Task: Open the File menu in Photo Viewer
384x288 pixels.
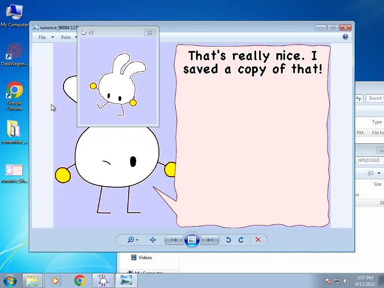Action: pos(42,37)
